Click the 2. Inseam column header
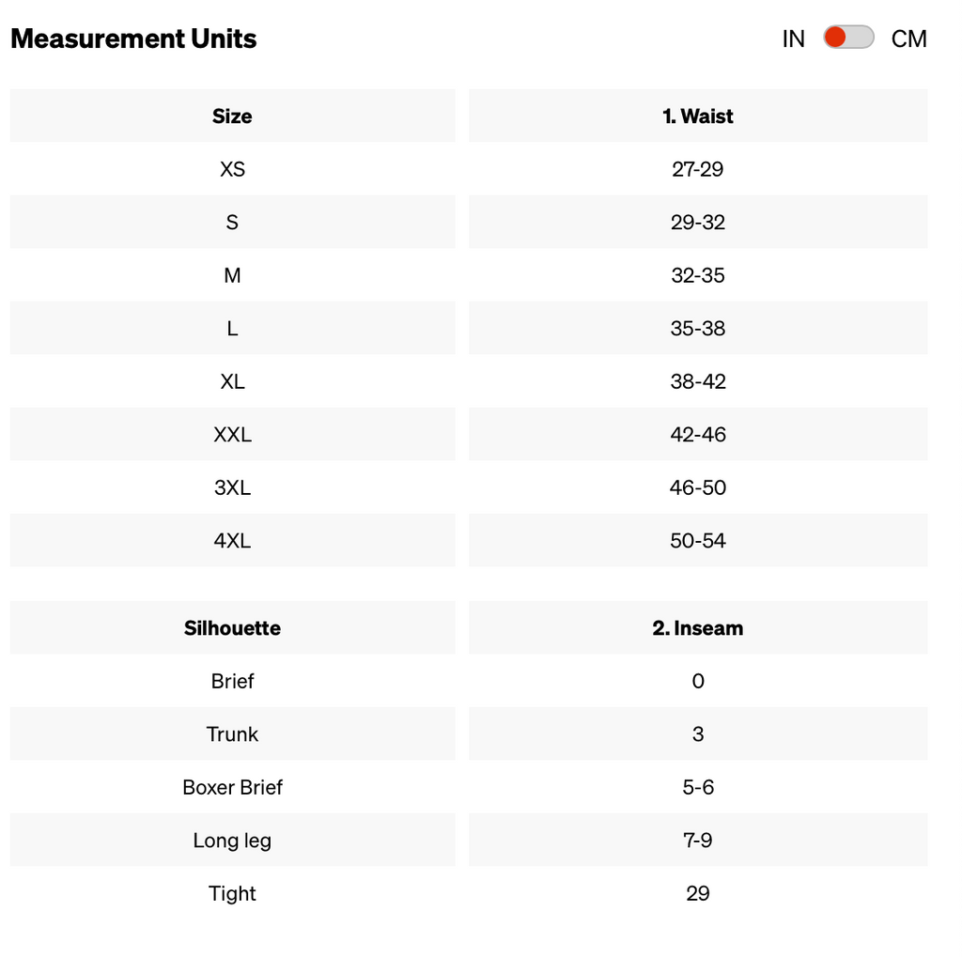 (x=698, y=627)
